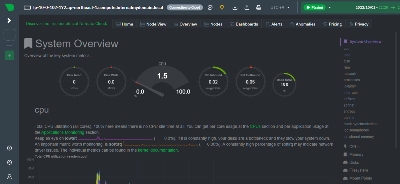400x184 pixels.
Task: Click the 2022/10/01 date time range picker
Action: (x=377, y=7)
